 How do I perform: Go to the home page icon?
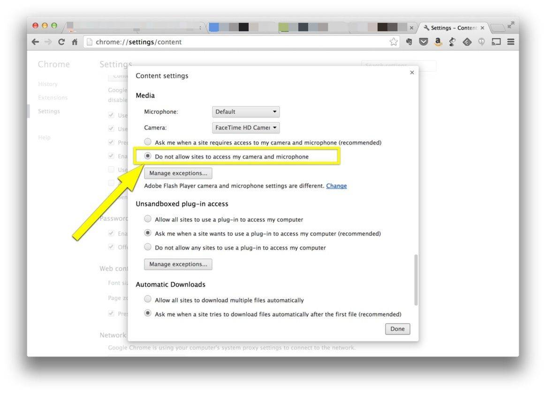75,42
